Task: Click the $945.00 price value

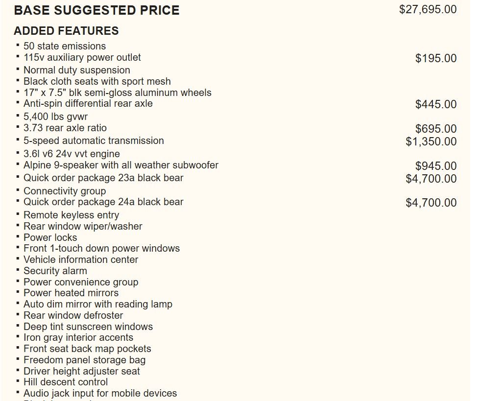Action: pos(435,166)
